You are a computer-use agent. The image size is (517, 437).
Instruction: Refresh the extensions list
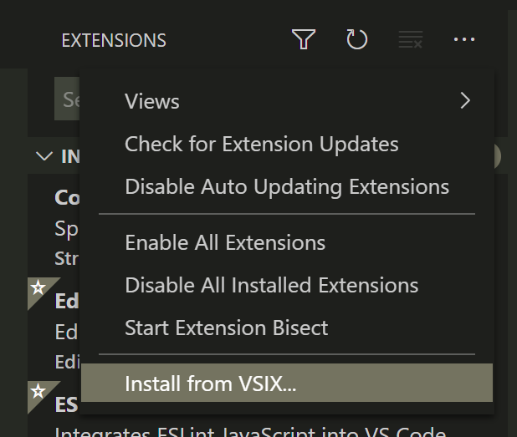tap(356, 39)
